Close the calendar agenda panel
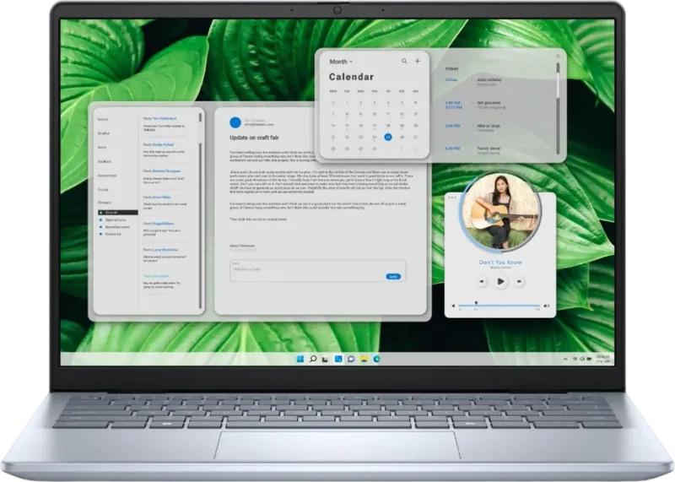675x482 pixels. [x=558, y=56]
